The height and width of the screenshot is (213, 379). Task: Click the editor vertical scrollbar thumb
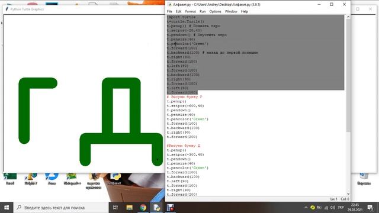pyautogui.click(x=348, y=75)
